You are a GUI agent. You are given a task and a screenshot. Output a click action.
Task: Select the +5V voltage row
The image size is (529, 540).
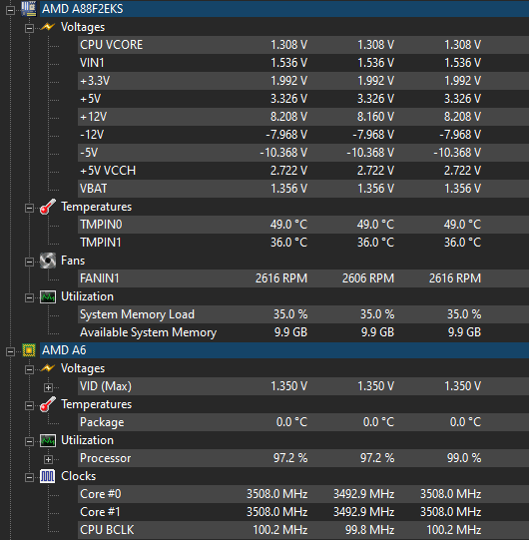click(303, 99)
